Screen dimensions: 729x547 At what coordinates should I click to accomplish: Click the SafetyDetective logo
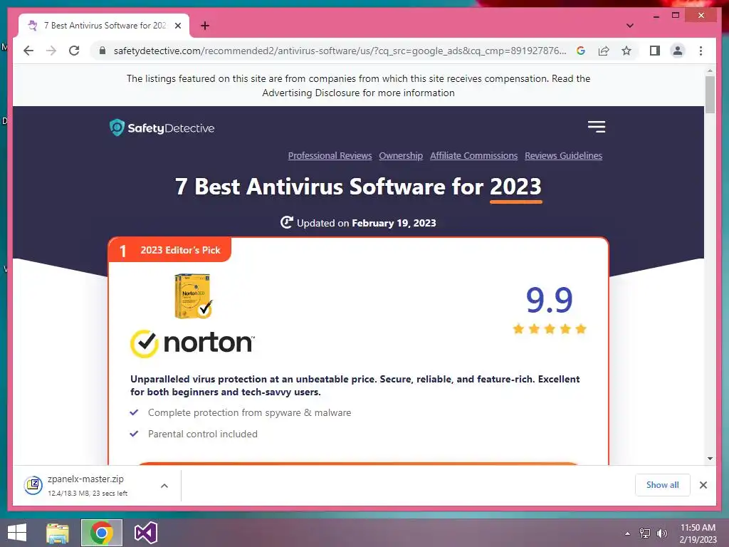pyautogui.click(x=162, y=128)
